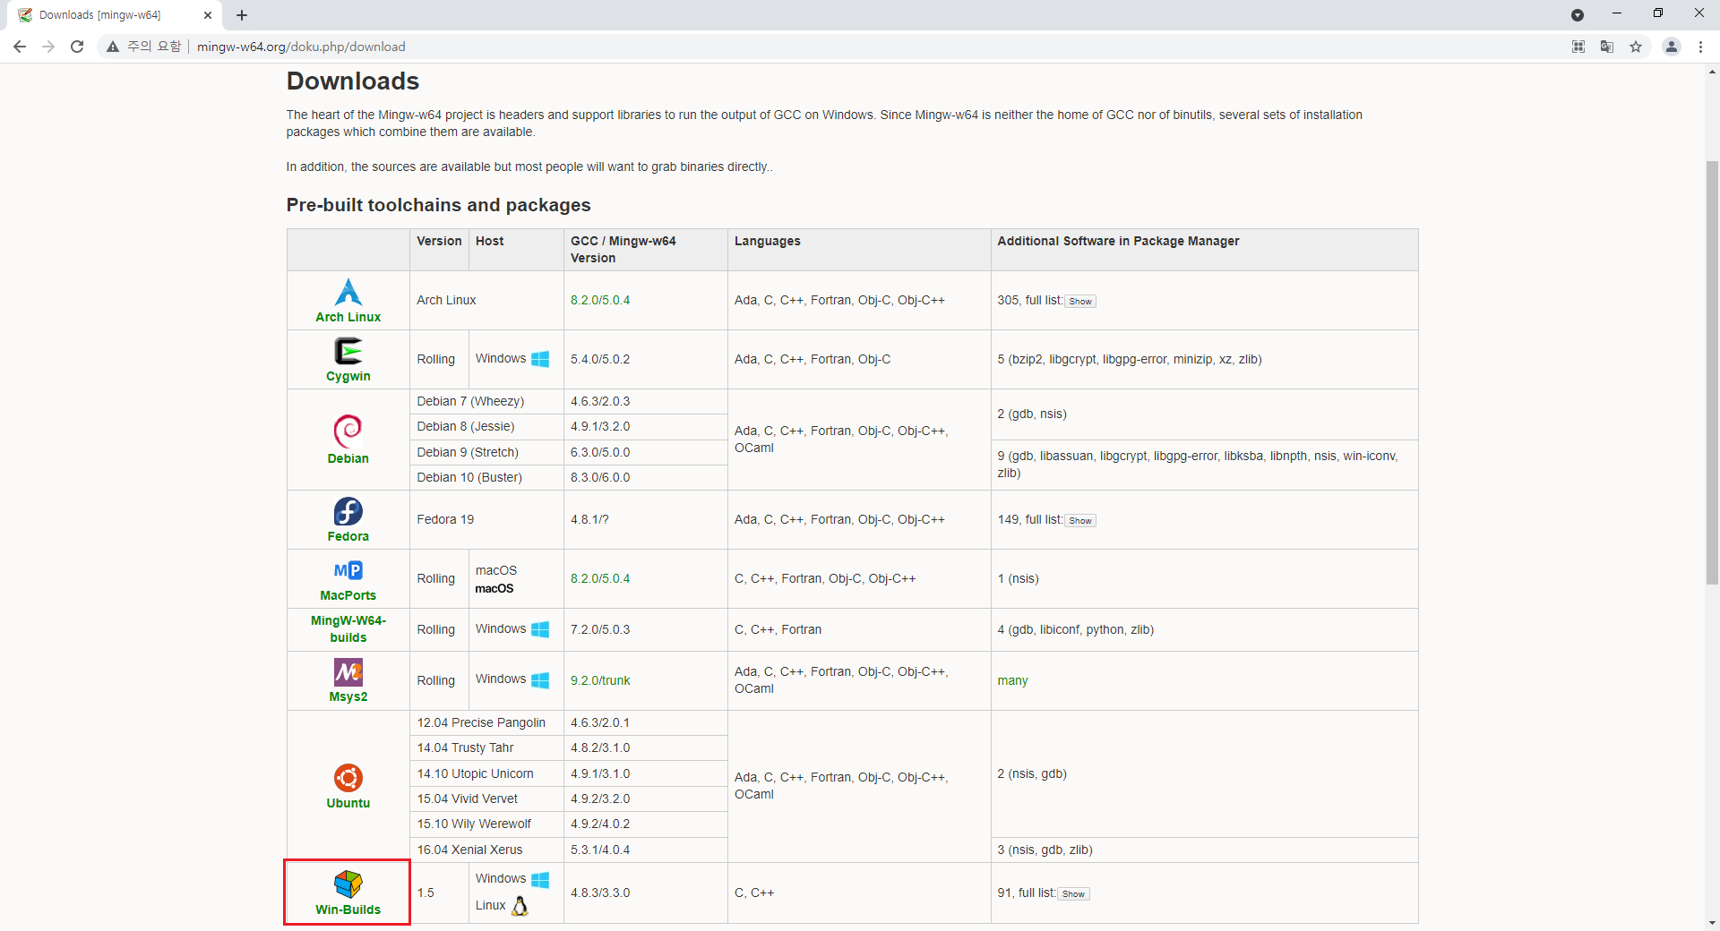Click the MacPorts logo icon
Screen dimensions: 1720x931
click(x=348, y=570)
